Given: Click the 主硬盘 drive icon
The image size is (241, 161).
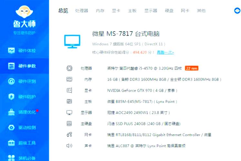Looking at the screenshot, I should point(69,124).
